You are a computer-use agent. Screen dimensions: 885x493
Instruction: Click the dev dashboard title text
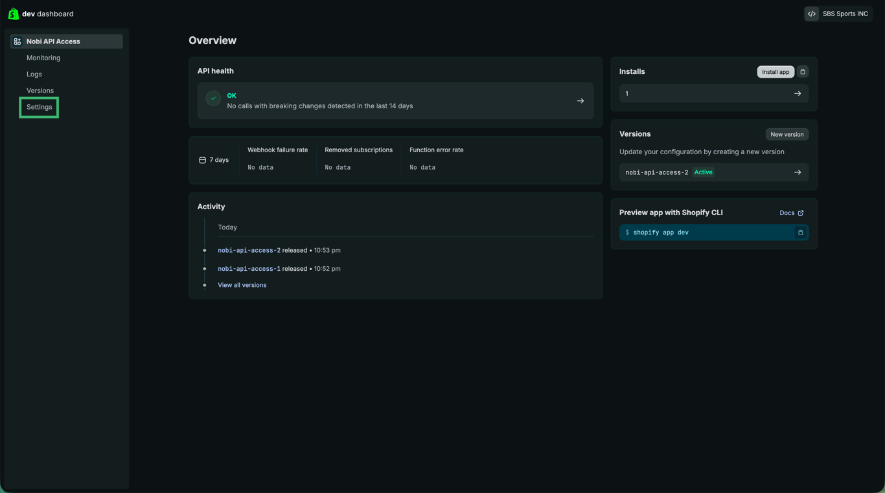(48, 14)
